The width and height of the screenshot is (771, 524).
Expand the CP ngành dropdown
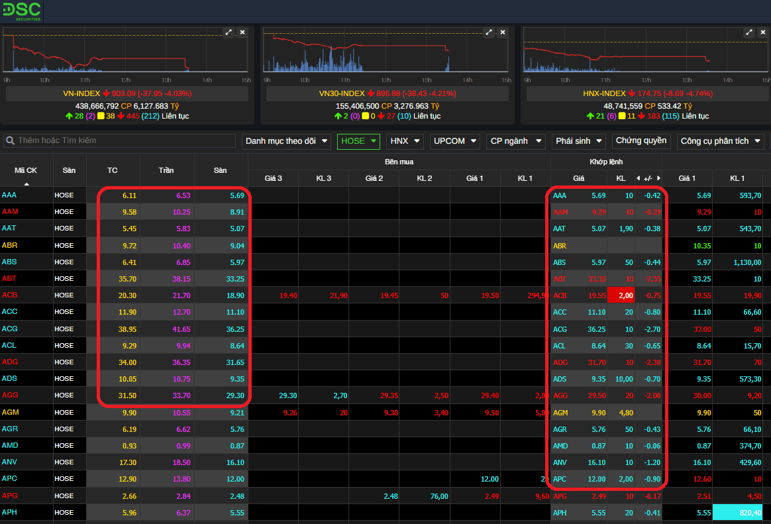(x=515, y=141)
